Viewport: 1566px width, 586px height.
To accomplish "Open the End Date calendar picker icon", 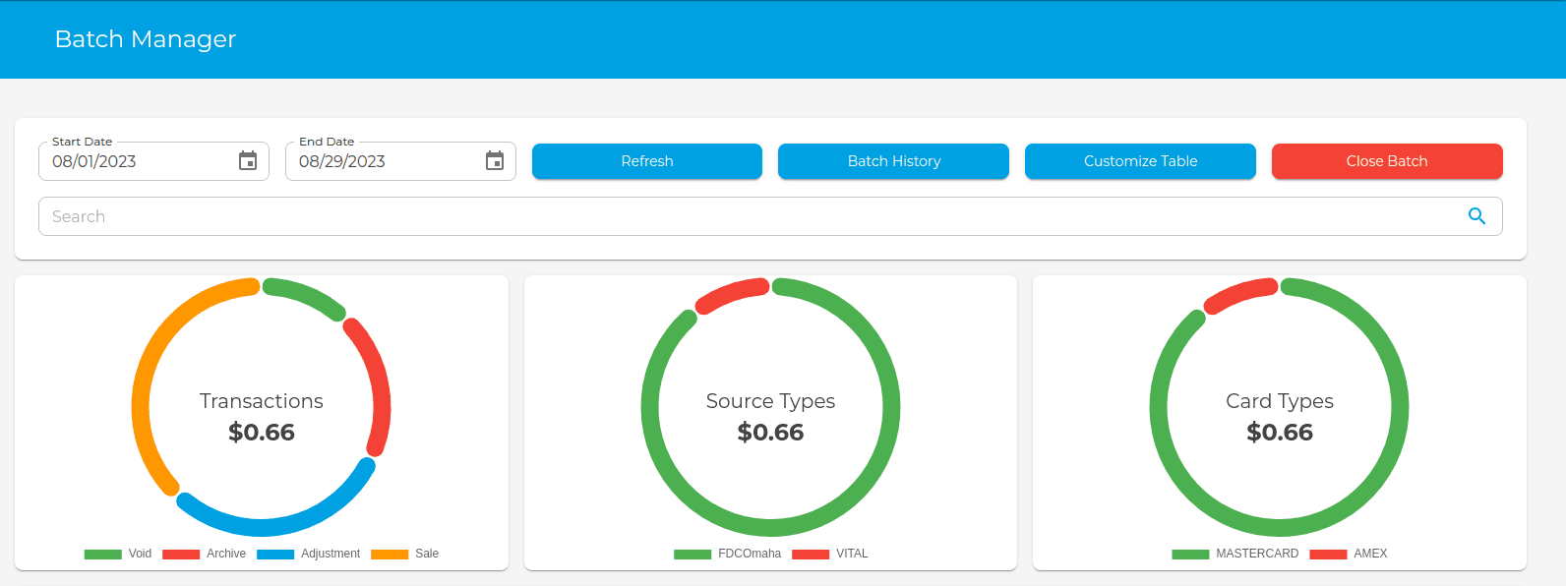I will point(495,161).
